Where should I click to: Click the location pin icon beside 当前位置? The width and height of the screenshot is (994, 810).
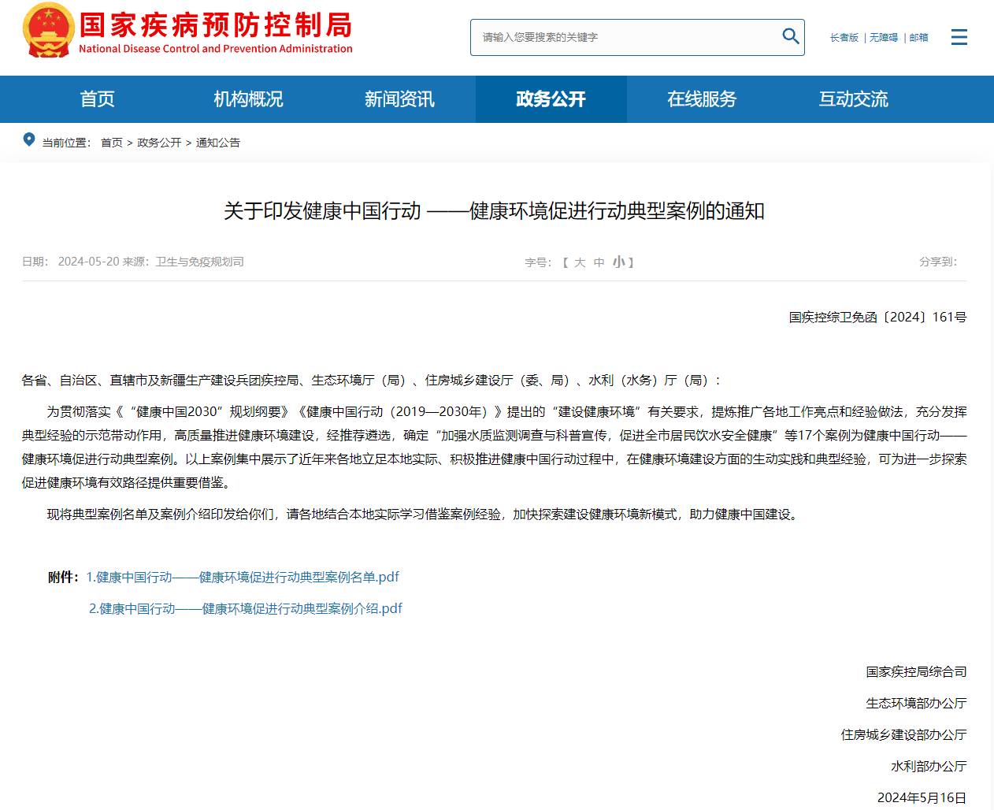coord(29,139)
